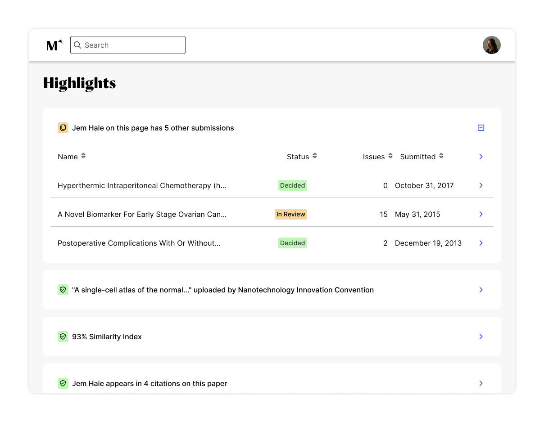
Task: Click the Decided badge for December 19, 2013
Action: 293,243
